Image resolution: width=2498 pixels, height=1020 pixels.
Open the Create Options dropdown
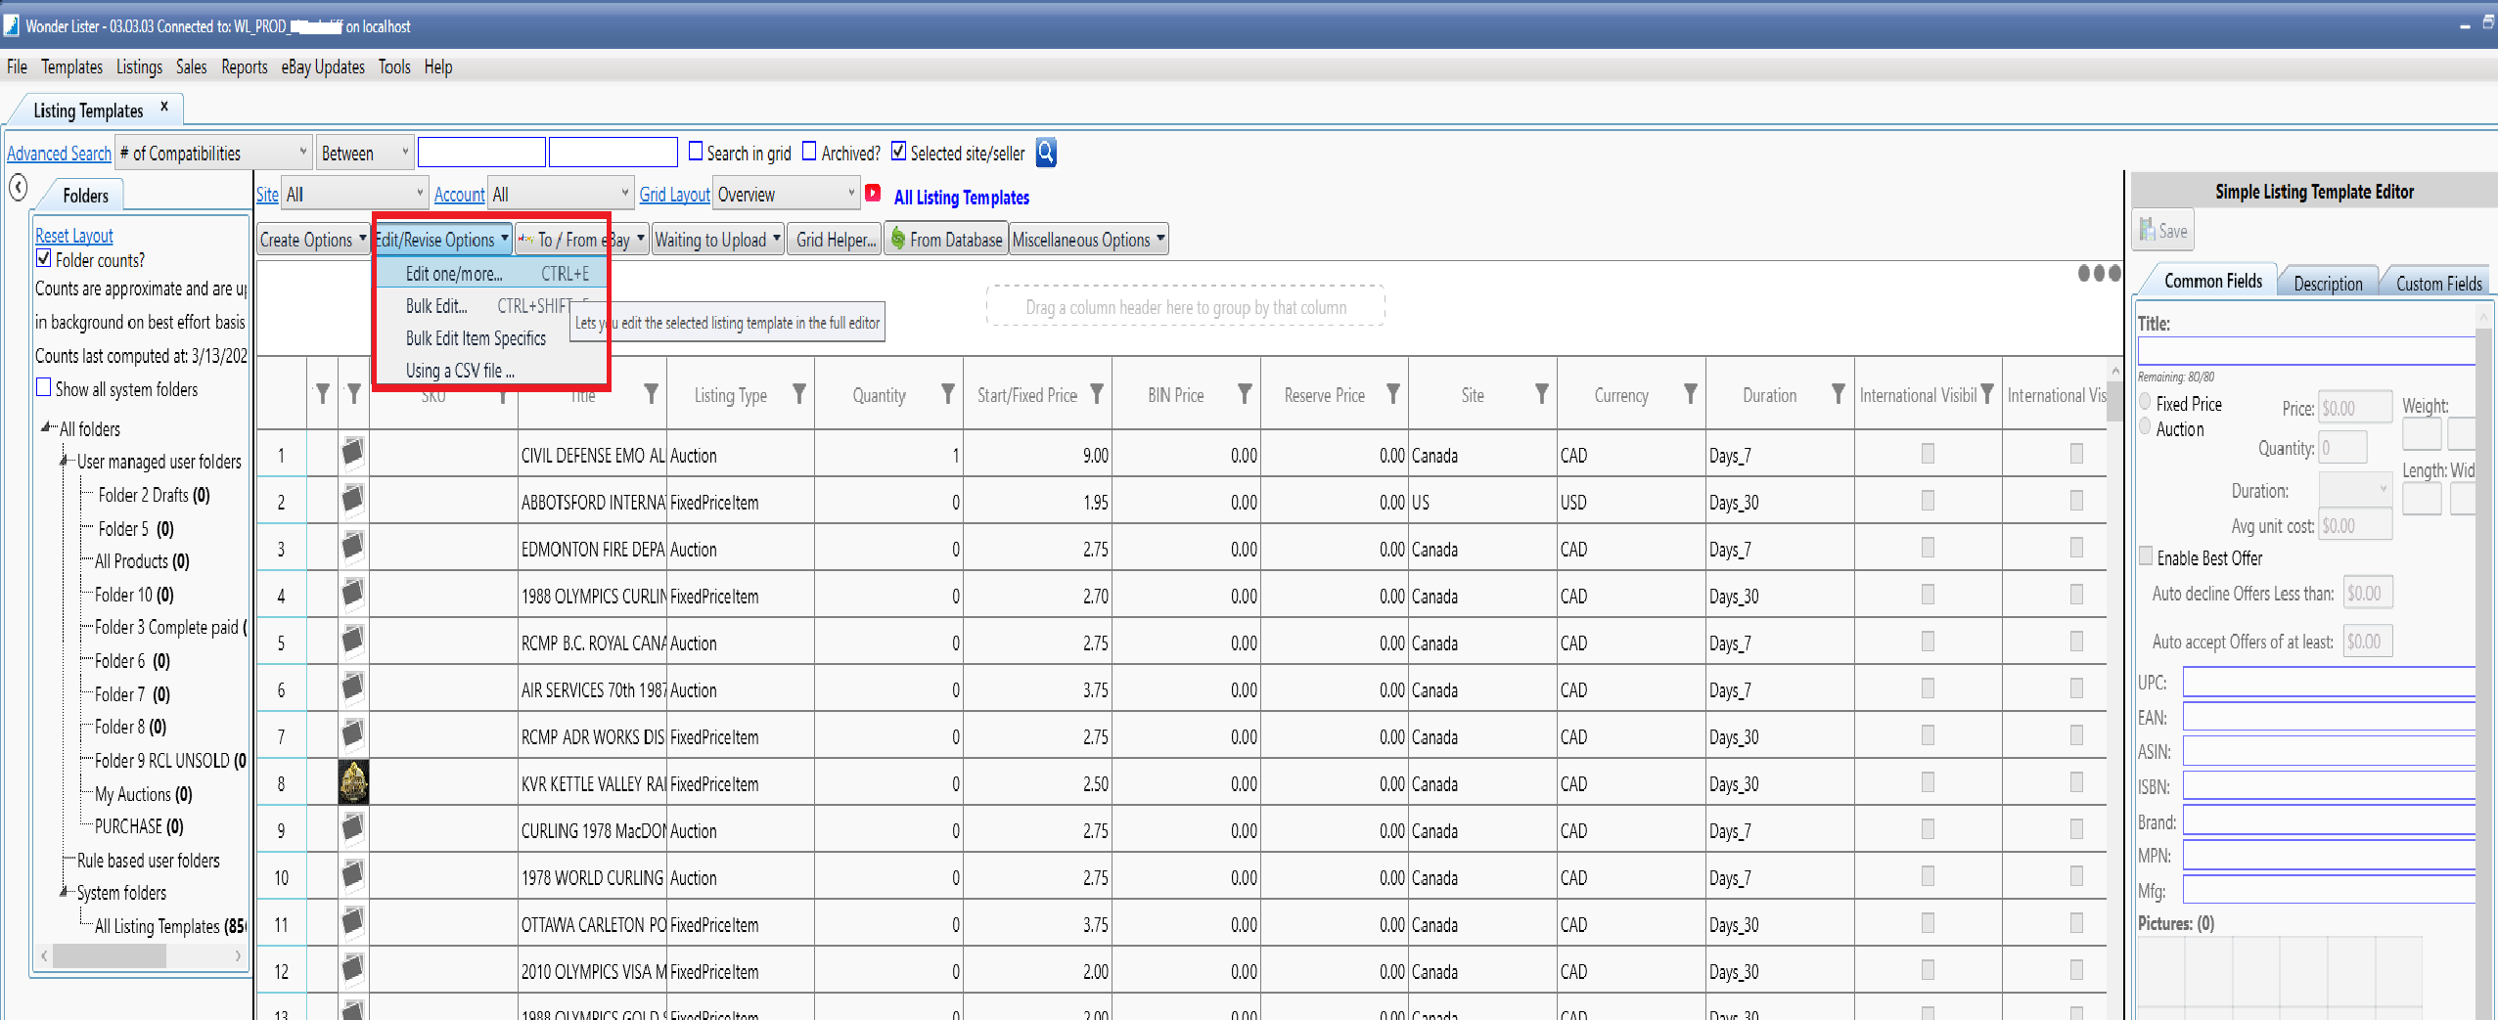tap(313, 240)
